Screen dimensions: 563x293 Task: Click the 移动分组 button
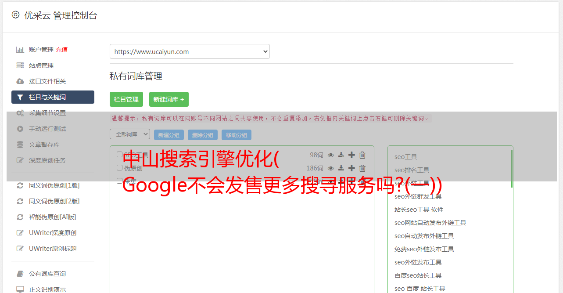(x=237, y=135)
